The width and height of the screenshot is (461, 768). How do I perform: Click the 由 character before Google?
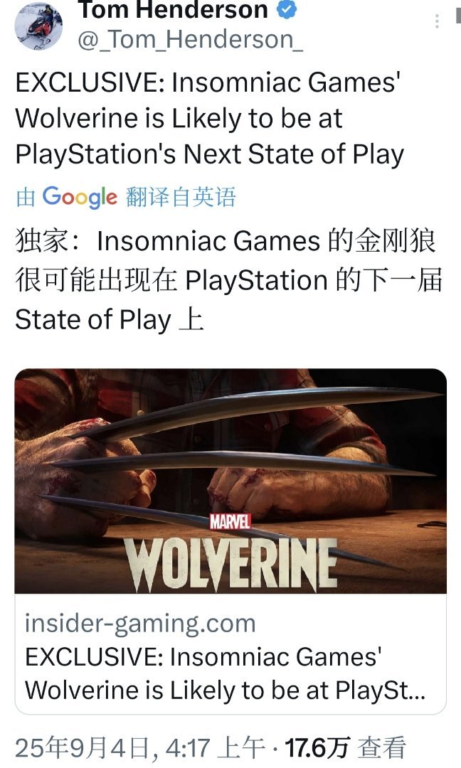(26, 198)
